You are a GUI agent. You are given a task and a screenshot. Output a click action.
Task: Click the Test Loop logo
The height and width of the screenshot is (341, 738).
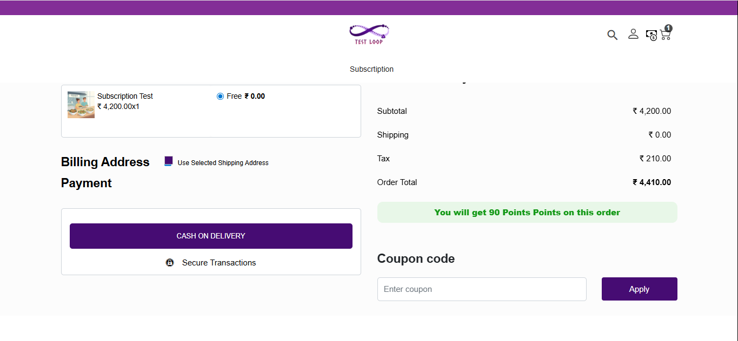(369, 33)
